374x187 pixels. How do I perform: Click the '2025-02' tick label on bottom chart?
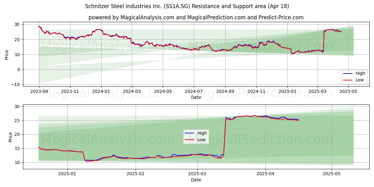coord(136,174)
